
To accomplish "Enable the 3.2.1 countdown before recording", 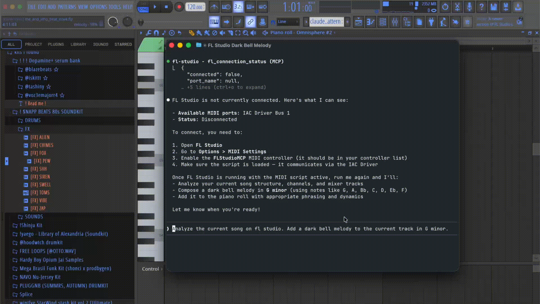I will coord(238,7).
